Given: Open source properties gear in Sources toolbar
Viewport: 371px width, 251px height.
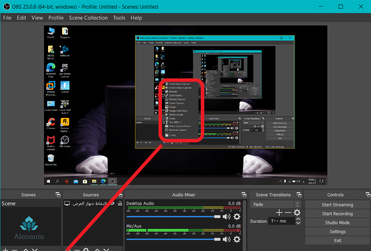Looking at the screenshot, I should pos(86,249).
